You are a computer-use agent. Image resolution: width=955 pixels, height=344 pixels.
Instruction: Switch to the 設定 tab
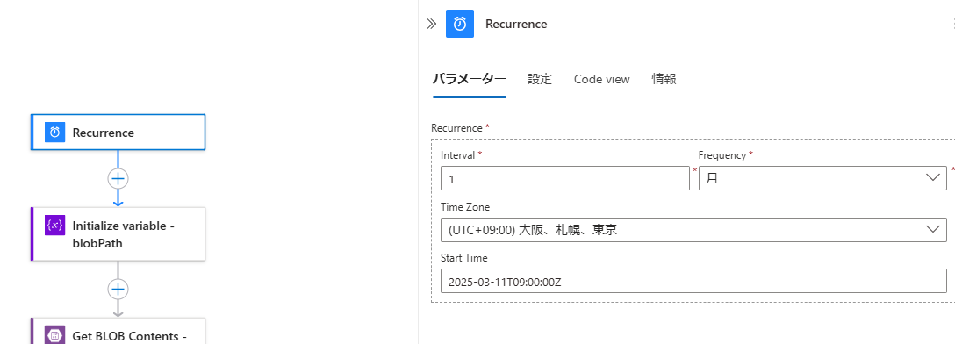coord(540,79)
